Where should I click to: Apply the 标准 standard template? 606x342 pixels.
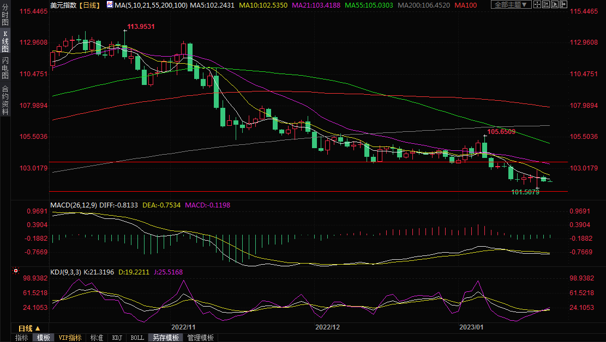click(97, 338)
